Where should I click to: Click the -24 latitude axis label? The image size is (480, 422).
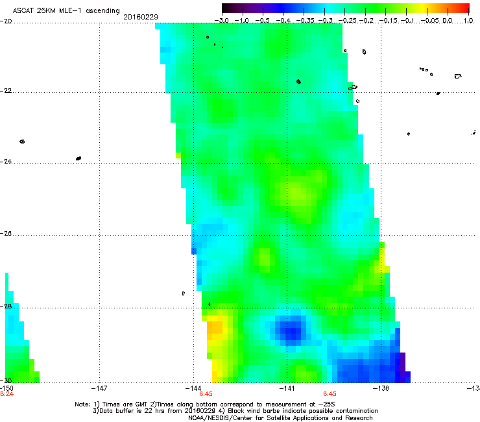coord(6,162)
